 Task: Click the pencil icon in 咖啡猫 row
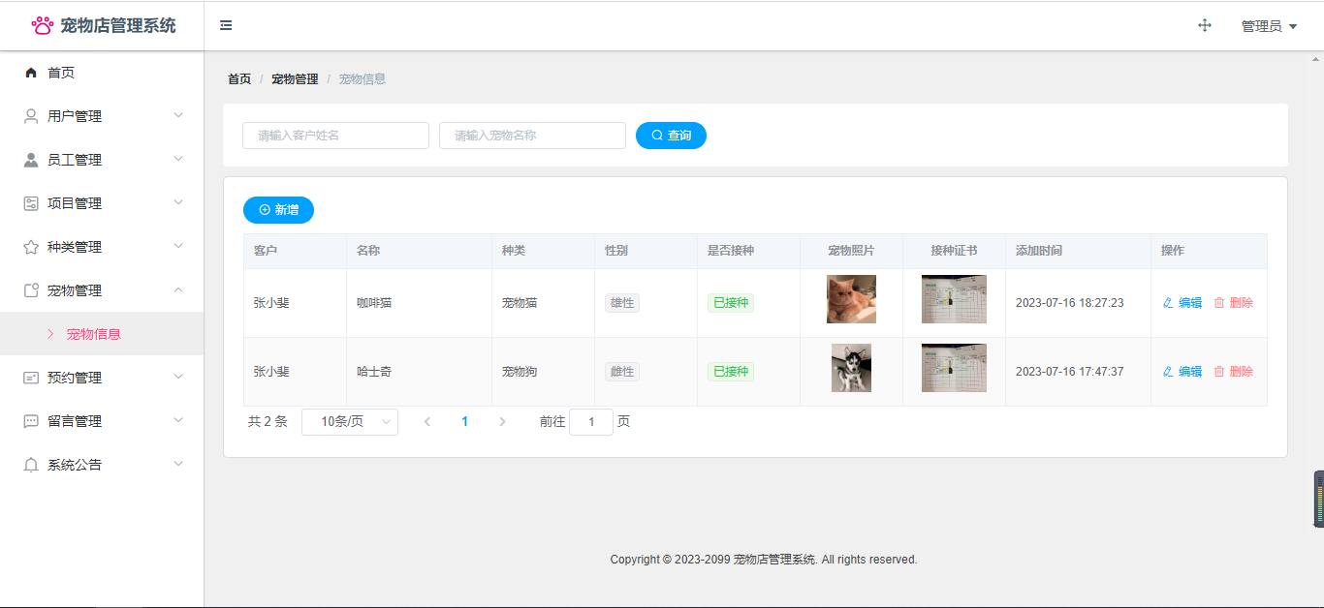1168,303
